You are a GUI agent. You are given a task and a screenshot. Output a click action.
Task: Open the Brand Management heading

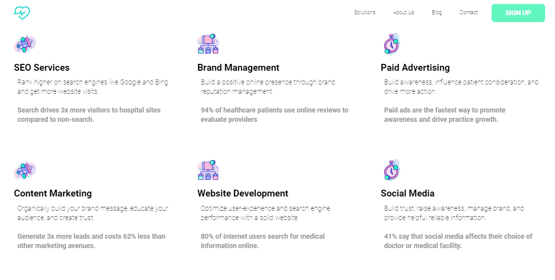click(238, 68)
